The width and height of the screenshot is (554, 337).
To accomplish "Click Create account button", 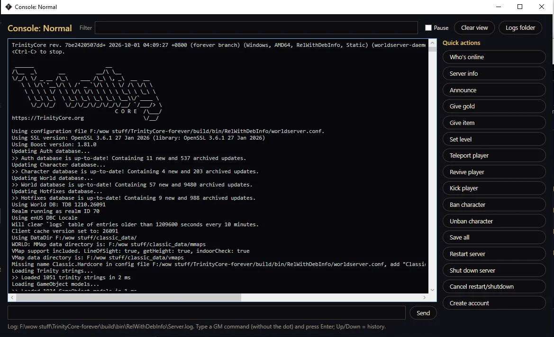I will click(494, 303).
